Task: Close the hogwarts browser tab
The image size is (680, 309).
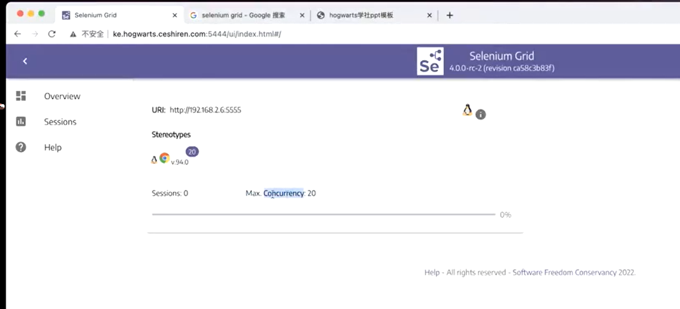Action: point(429,15)
